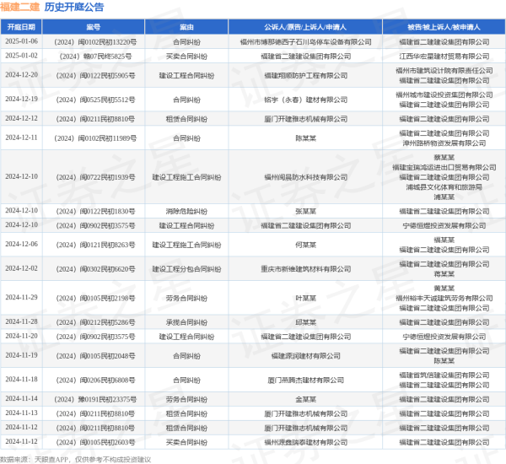Image resolution: width=506 pixels, height=464 pixels.
Task: Click the 消除危险纠纷 cause cell
Action: [186, 212]
